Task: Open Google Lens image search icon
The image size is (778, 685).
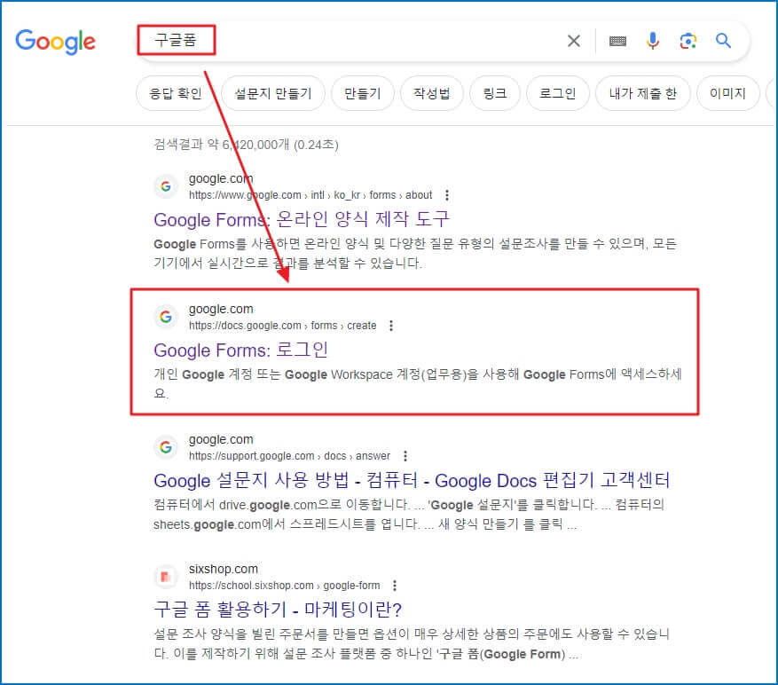Action: pos(688,40)
